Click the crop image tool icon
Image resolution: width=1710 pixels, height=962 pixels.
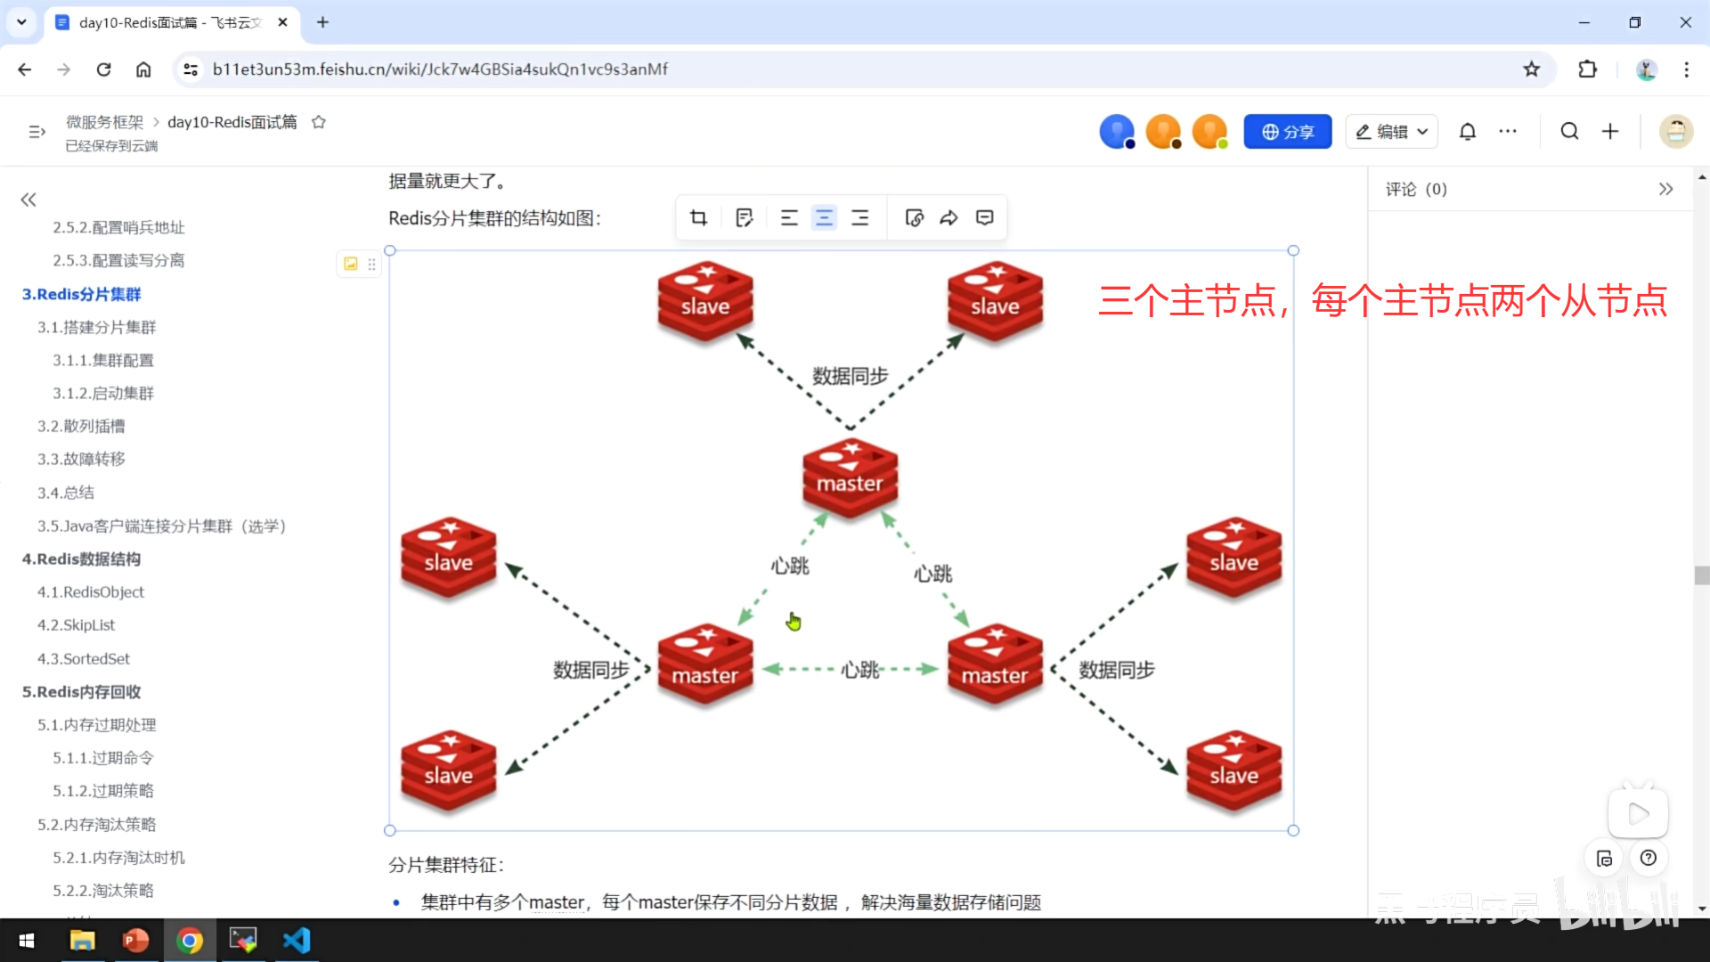click(699, 218)
